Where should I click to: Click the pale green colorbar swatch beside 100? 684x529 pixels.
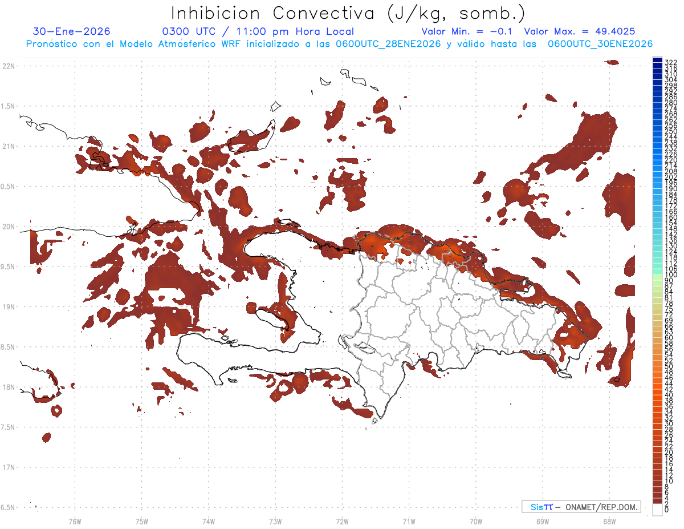point(657,276)
